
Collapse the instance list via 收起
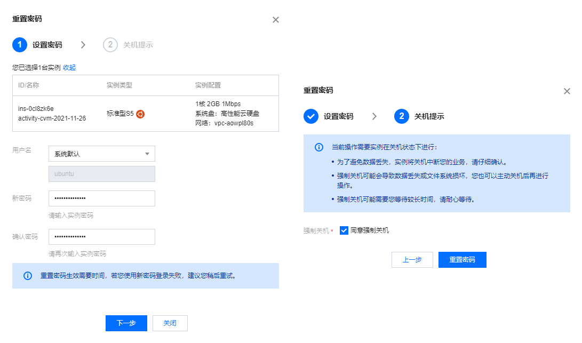click(x=69, y=68)
